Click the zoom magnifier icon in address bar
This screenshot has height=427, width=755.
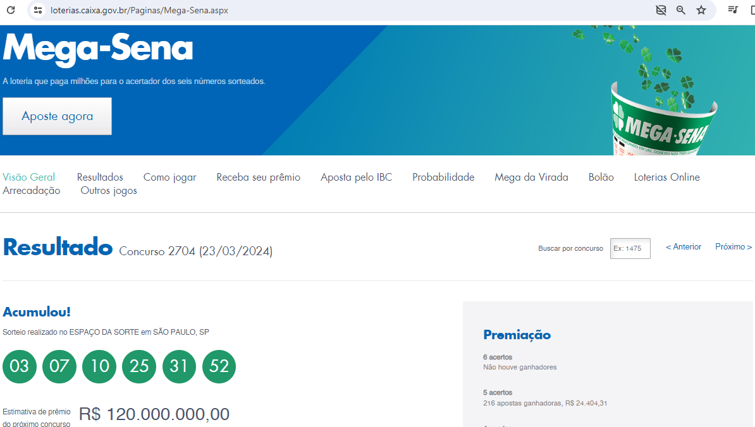tap(681, 10)
